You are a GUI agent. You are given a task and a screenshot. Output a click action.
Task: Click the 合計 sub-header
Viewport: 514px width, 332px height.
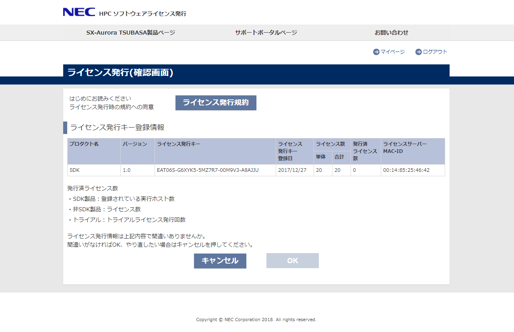coord(341,157)
